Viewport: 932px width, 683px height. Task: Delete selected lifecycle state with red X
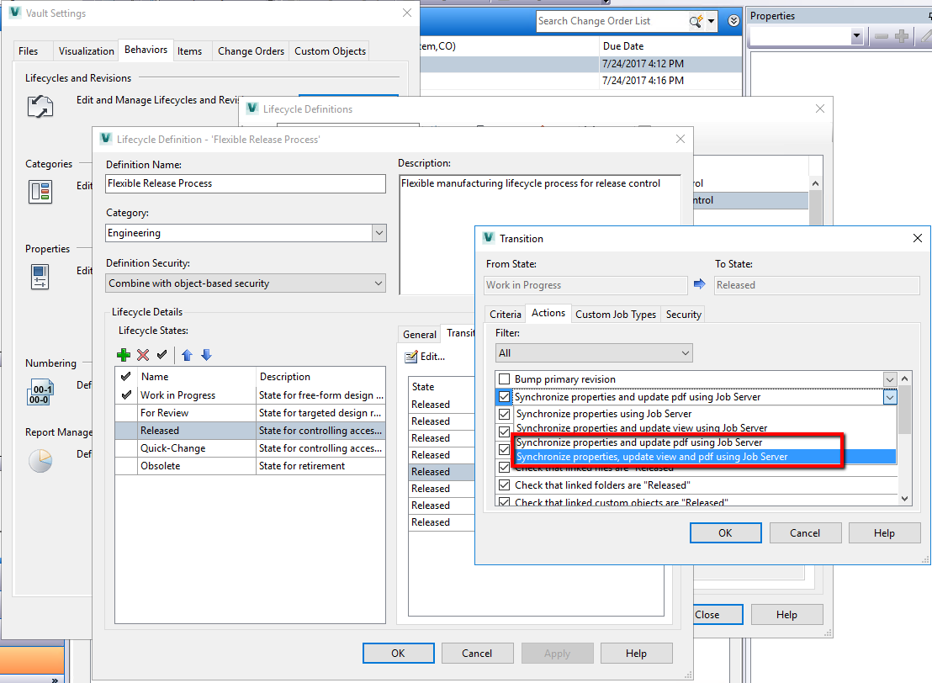click(x=143, y=354)
